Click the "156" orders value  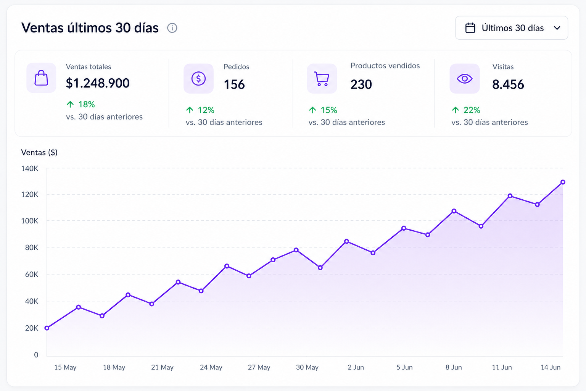234,84
